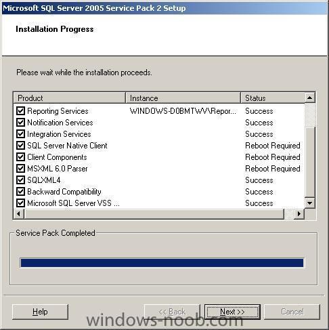Click the vertical scrollbar thumb
Image resolution: width=329 pixels, height=330 pixels.
(x=310, y=162)
